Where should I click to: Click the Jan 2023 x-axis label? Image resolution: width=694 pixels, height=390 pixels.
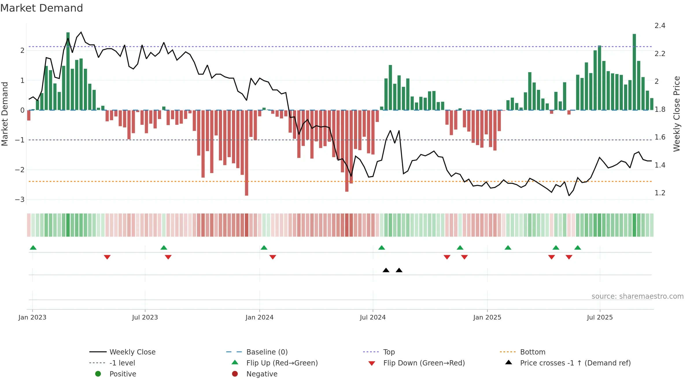pos(32,317)
